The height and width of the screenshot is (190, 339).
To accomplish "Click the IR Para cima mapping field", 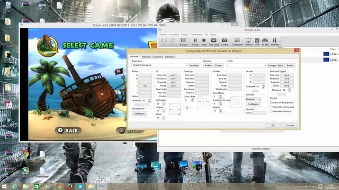I will point(173,75).
